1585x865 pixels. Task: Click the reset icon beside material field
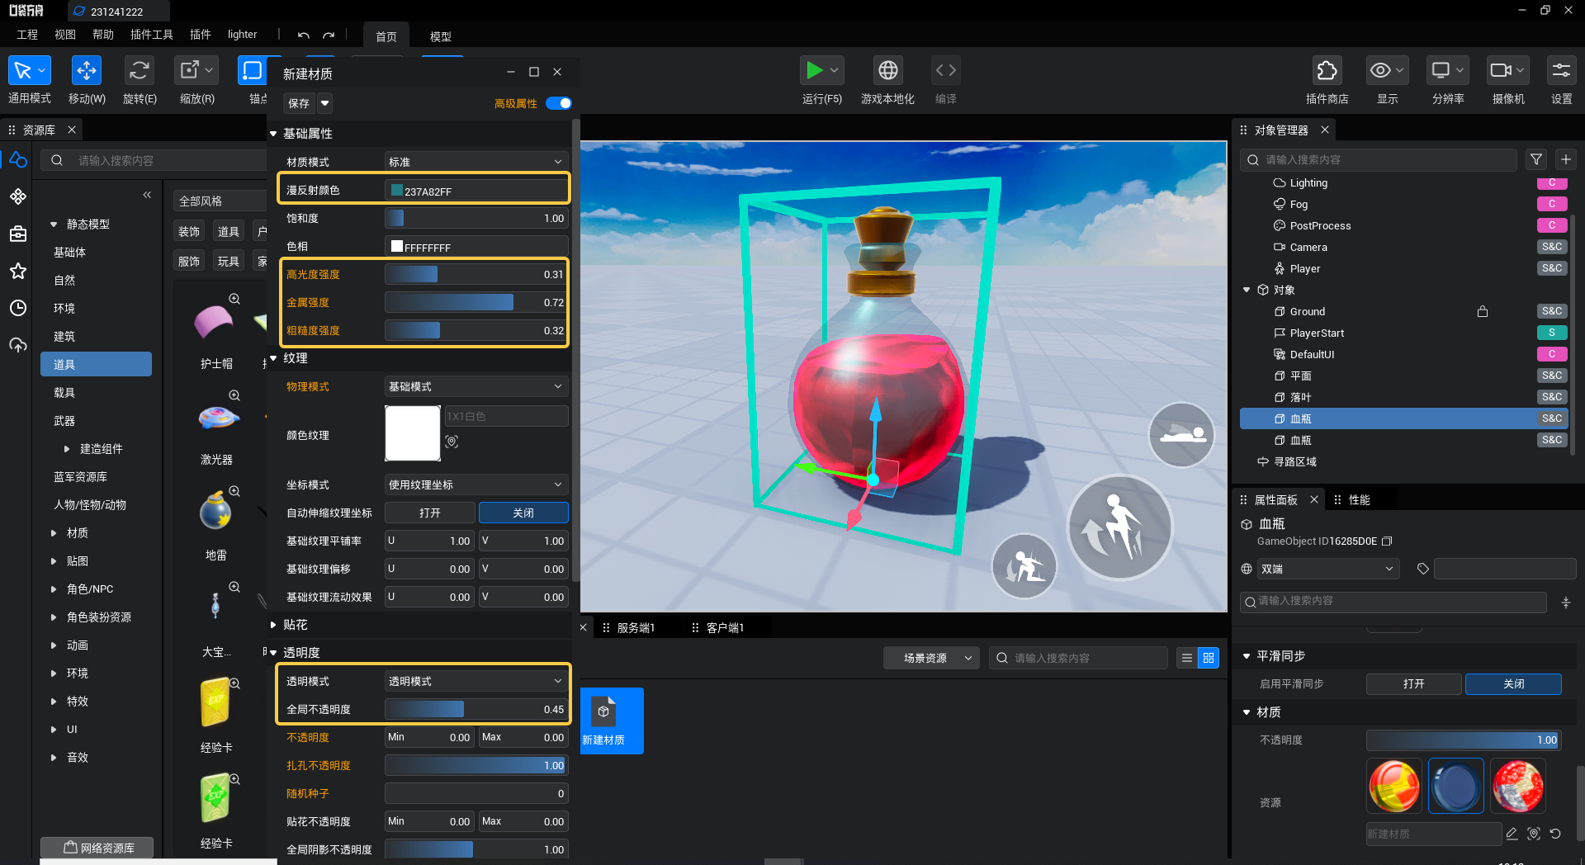click(1556, 834)
